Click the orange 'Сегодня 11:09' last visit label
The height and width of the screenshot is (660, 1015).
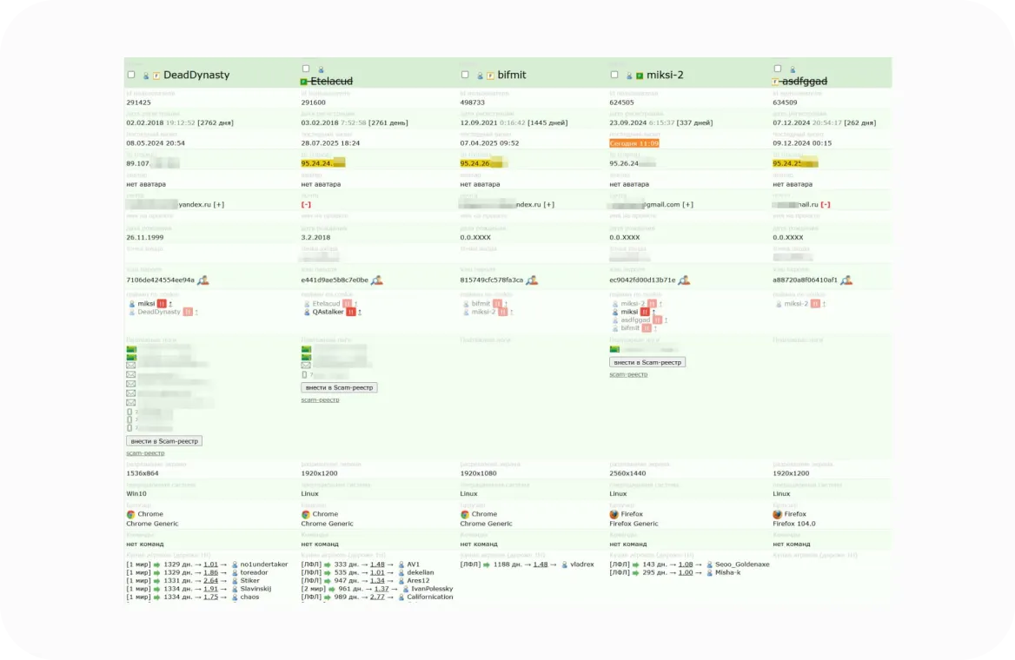point(634,143)
